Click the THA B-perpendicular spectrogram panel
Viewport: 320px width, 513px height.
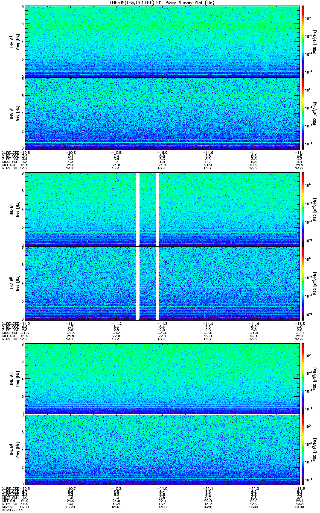pyautogui.click(x=162, y=41)
